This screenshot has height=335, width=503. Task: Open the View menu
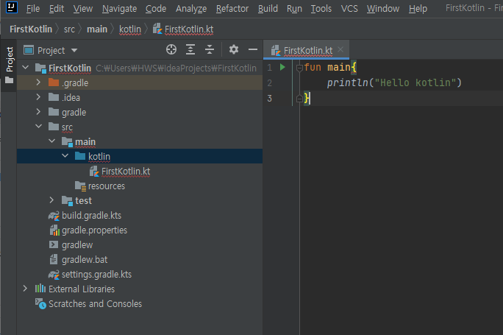click(83, 9)
